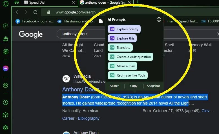The height and width of the screenshot is (134, 219).
Task: Open File sharing bookmark
Action: pyautogui.click(x=76, y=21)
